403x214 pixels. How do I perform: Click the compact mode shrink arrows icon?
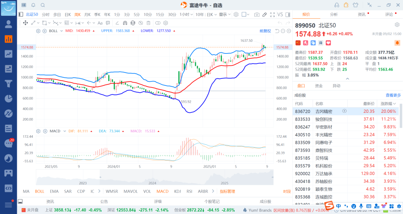[x=369, y=5]
